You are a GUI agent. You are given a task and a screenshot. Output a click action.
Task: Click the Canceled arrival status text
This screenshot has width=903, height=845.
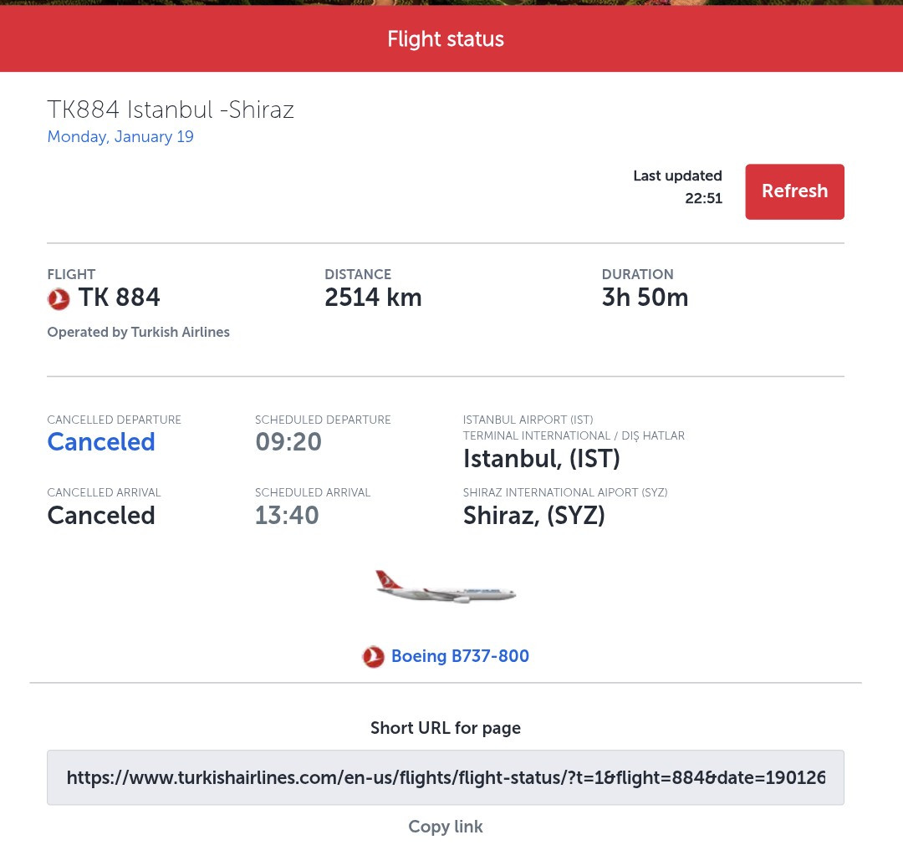click(x=101, y=516)
